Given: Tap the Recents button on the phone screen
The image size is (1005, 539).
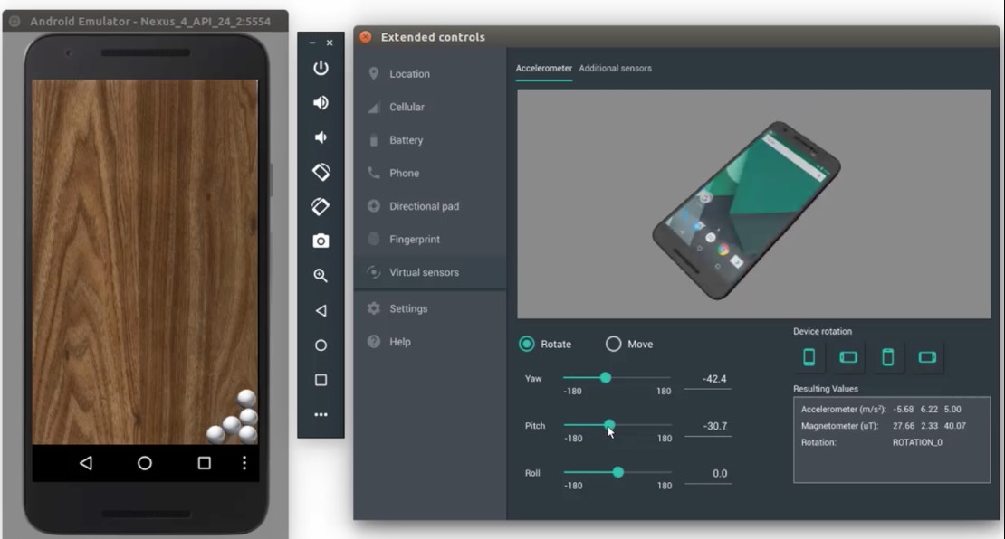Looking at the screenshot, I should (x=204, y=463).
